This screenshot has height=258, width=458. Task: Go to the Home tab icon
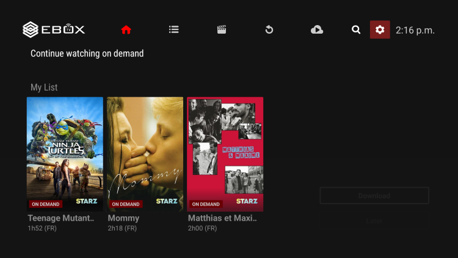click(126, 29)
